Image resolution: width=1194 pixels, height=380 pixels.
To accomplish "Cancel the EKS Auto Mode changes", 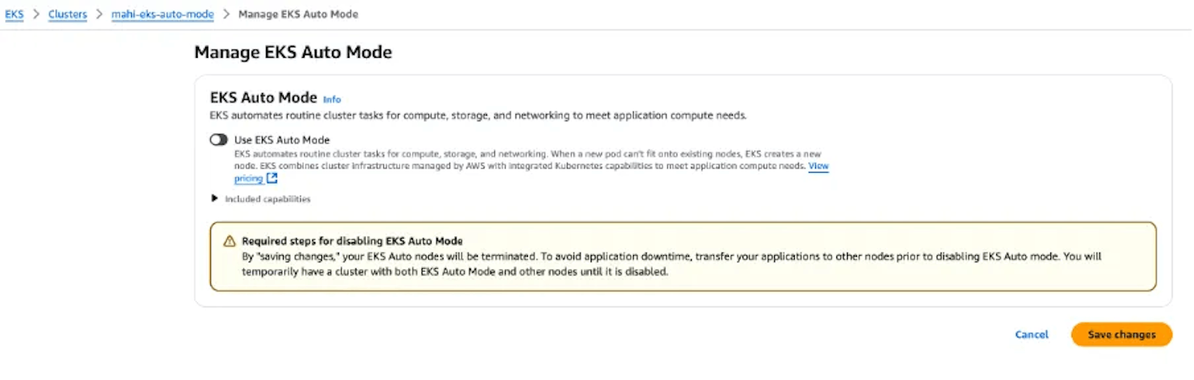I will click(x=1032, y=335).
